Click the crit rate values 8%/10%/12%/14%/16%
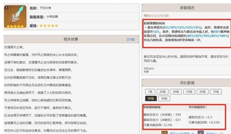This screenshot has height=134, width=231. click(182, 27)
